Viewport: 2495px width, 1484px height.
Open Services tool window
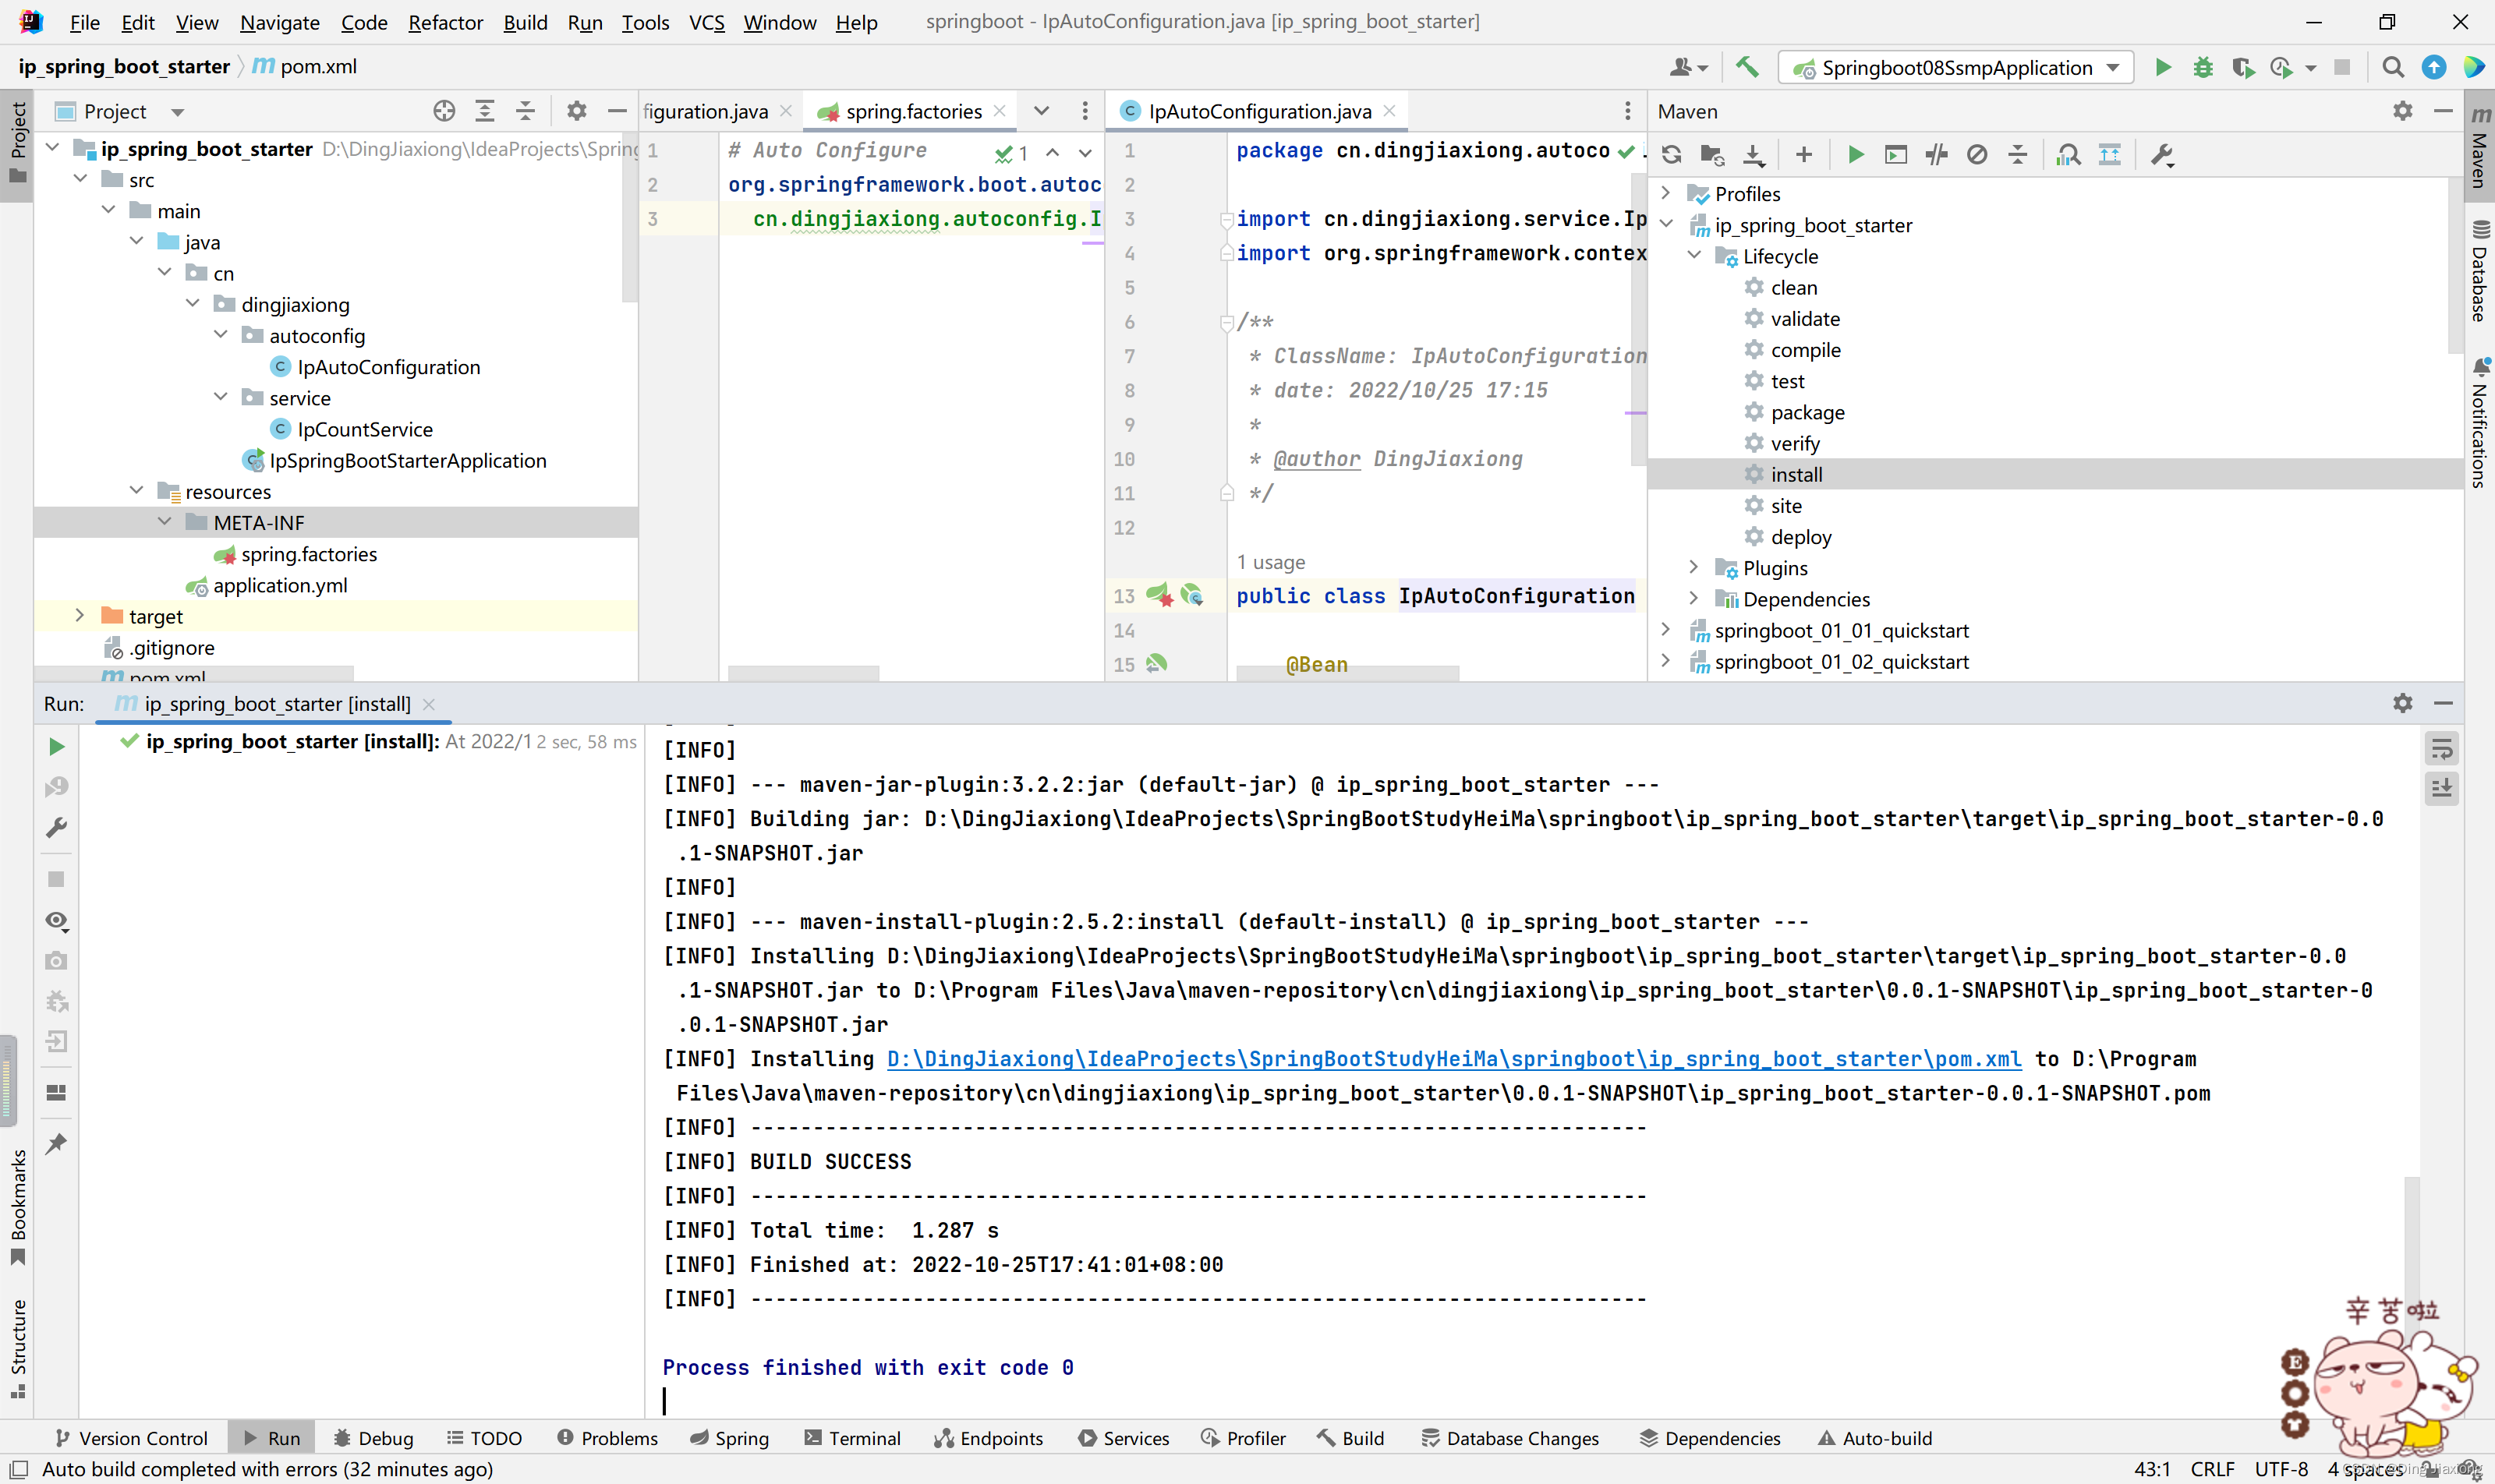click(1124, 1438)
